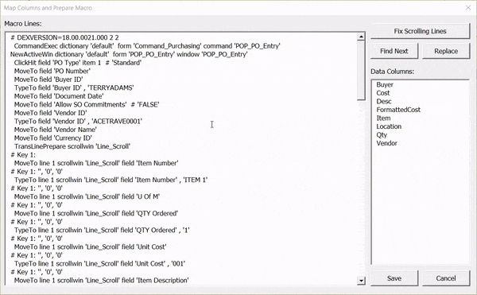Screen dimensions: 477x295
Task: Click the MoveTo line 1 'Item Description' line
Action: click(x=101, y=281)
